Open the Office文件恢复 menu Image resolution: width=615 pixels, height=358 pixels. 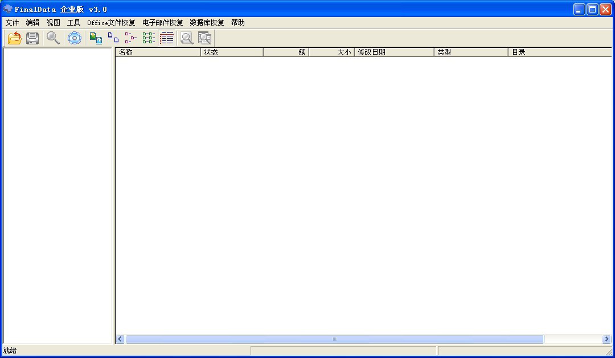coord(112,22)
